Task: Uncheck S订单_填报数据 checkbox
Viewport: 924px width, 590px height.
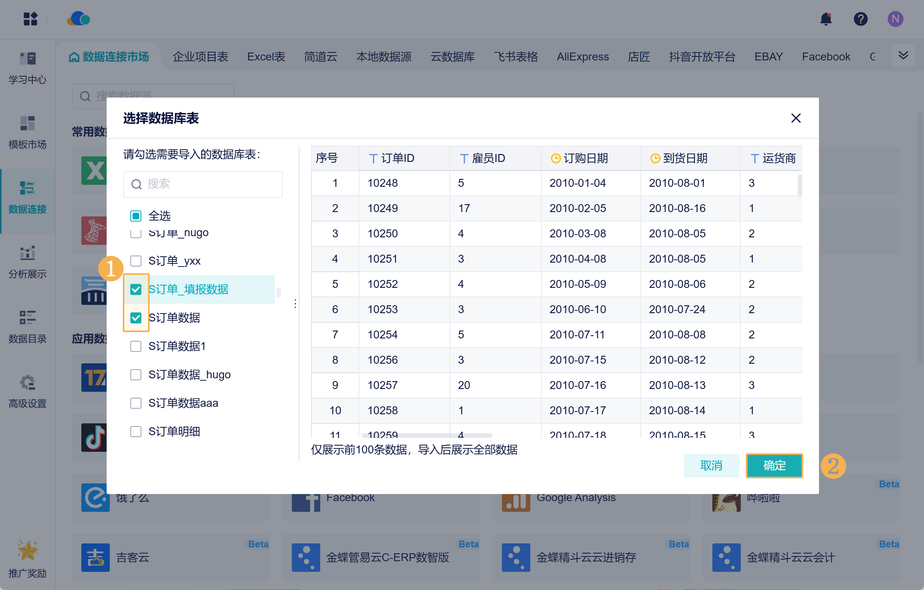Action: coord(136,289)
